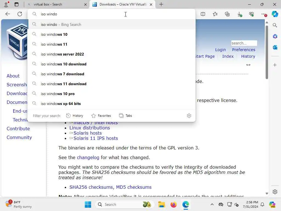Choose 'iso windows 10 pro' suggestion
The height and width of the screenshot is (211, 281).
pos(111,94)
